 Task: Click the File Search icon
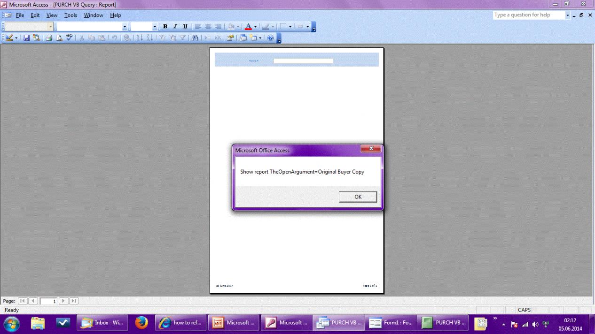pos(36,38)
